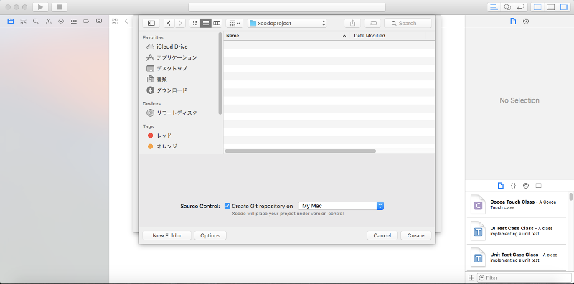The width and height of the screenshot is (574, 284).
Task: Show the Standard editor
Action: [x=494, y=7]
